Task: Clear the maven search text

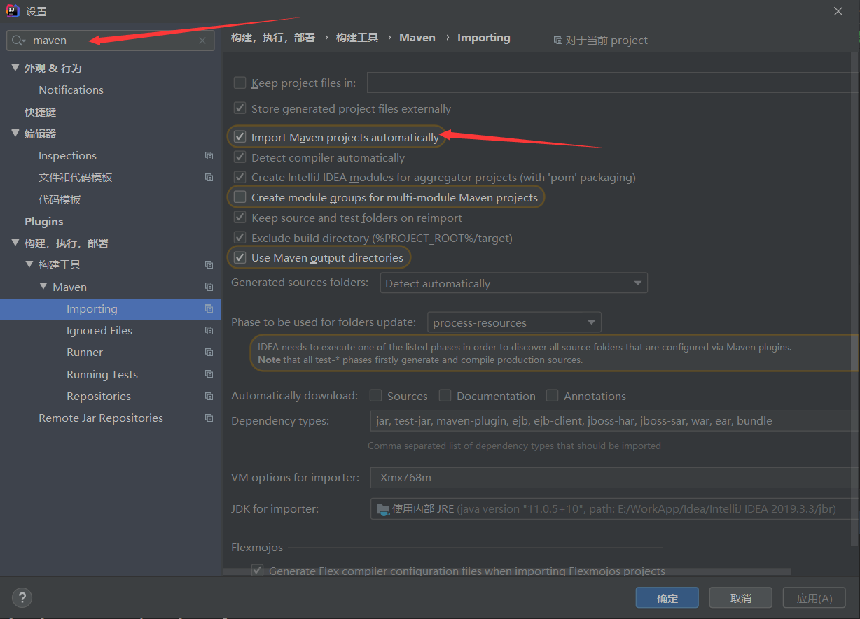Action: click(202, 41)
